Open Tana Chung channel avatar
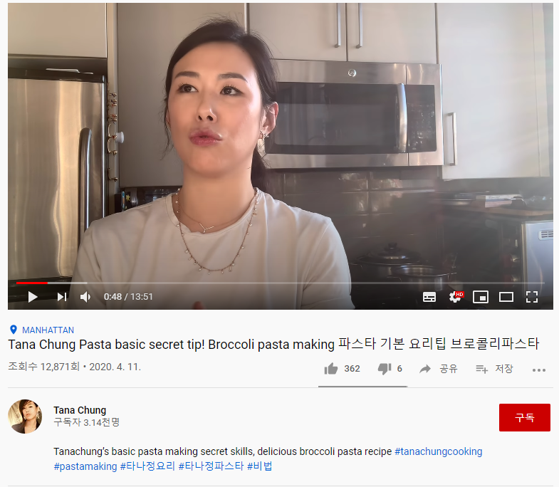The image size is (559, 487). (25, 417)
